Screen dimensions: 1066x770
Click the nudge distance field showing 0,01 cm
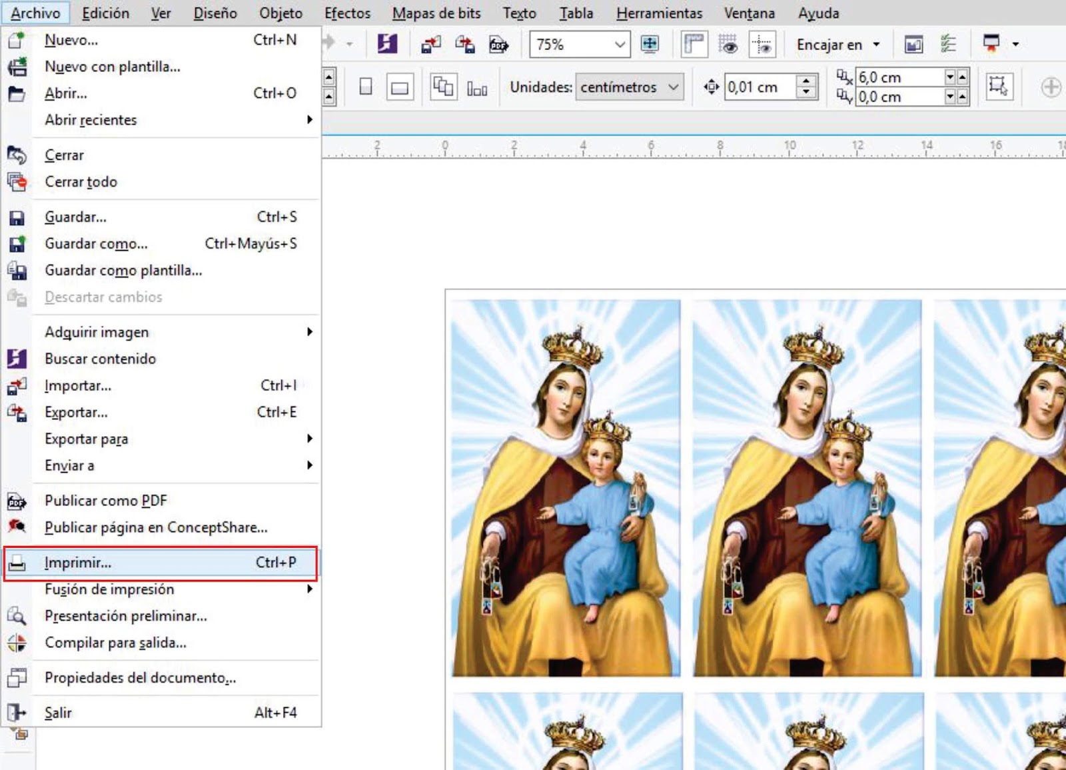[x=760, y=87]
